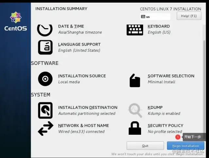The height and width of the screenshot is (158, 209).
Task: Click the us keyboard layout indicator
Action: point(155,17)
